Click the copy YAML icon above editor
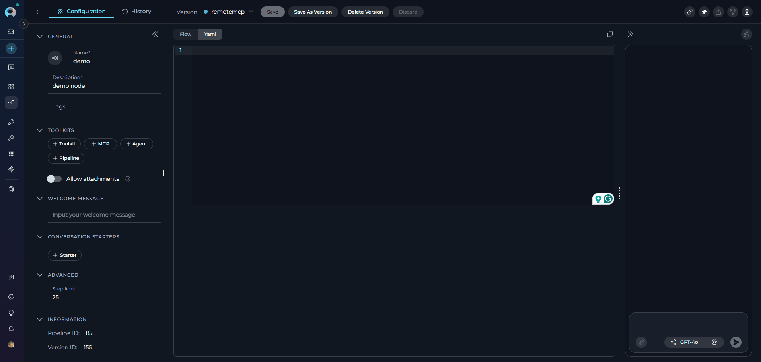This screenshot has height=362, width=761. (x=609, y=34)
